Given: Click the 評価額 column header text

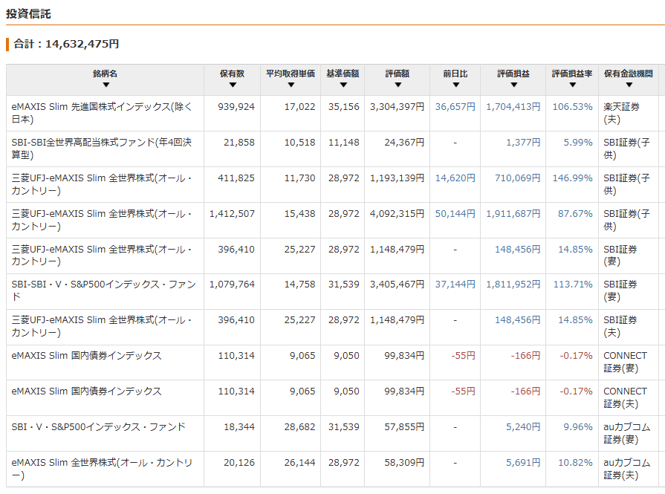Looking at the screenshot, I should [x=398, y=74].
